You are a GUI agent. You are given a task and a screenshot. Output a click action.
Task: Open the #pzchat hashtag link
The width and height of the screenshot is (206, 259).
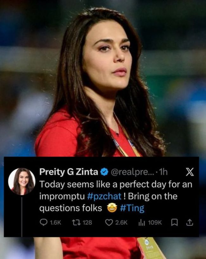tap(104, 196)
